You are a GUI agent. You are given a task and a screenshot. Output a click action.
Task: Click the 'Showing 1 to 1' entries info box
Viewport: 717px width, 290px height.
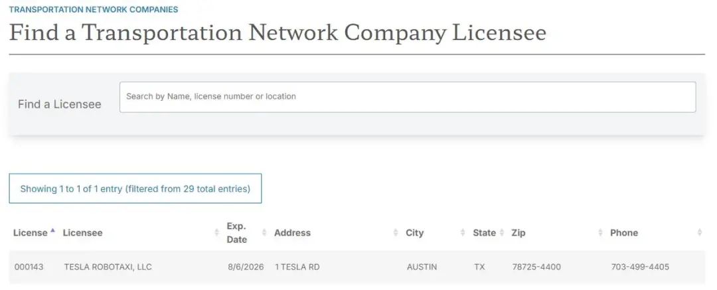click(135, 189)
